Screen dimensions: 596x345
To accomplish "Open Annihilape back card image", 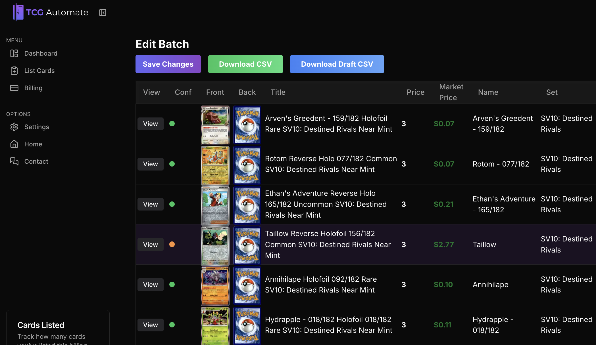I will pyautogui.click(x=247, y=286).
